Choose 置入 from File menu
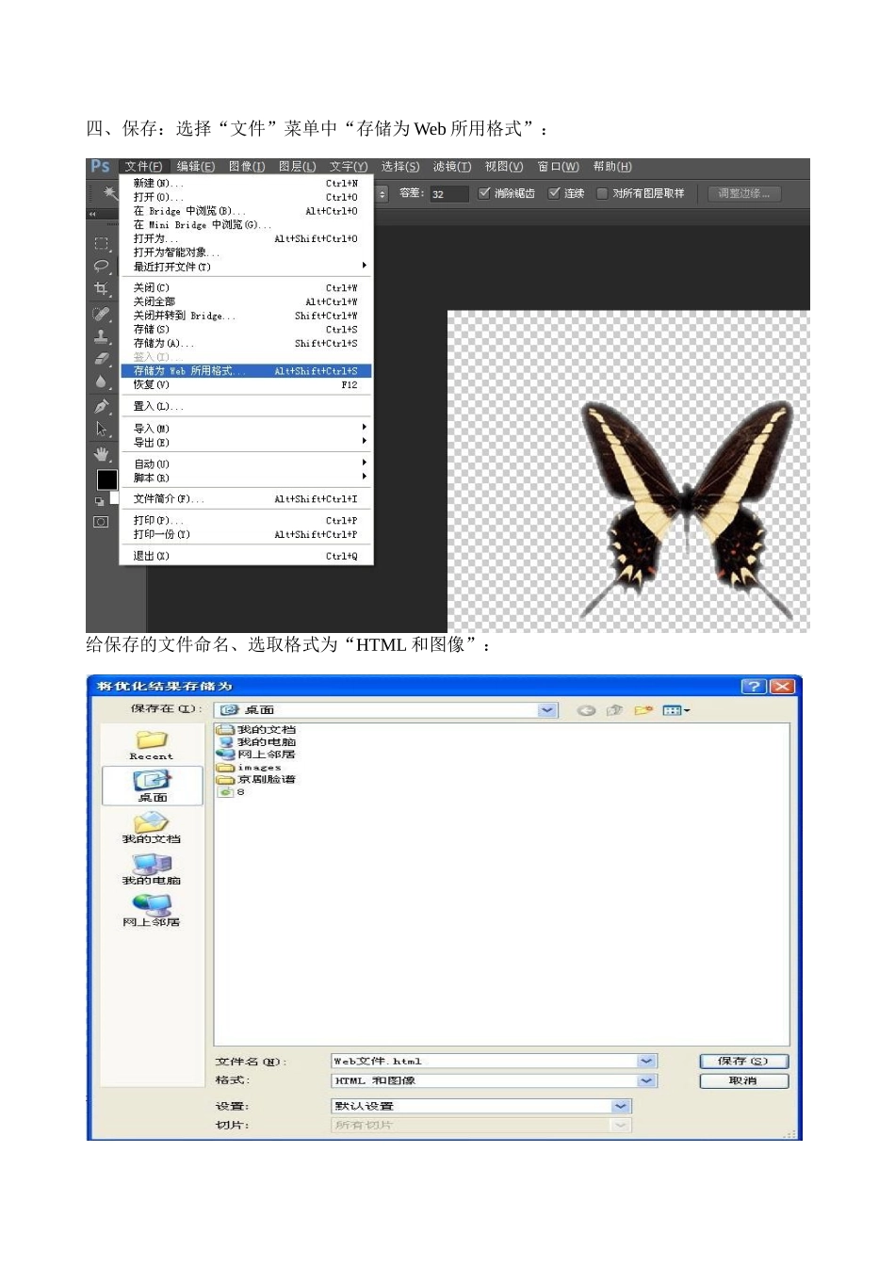 (x=246, y=407)
